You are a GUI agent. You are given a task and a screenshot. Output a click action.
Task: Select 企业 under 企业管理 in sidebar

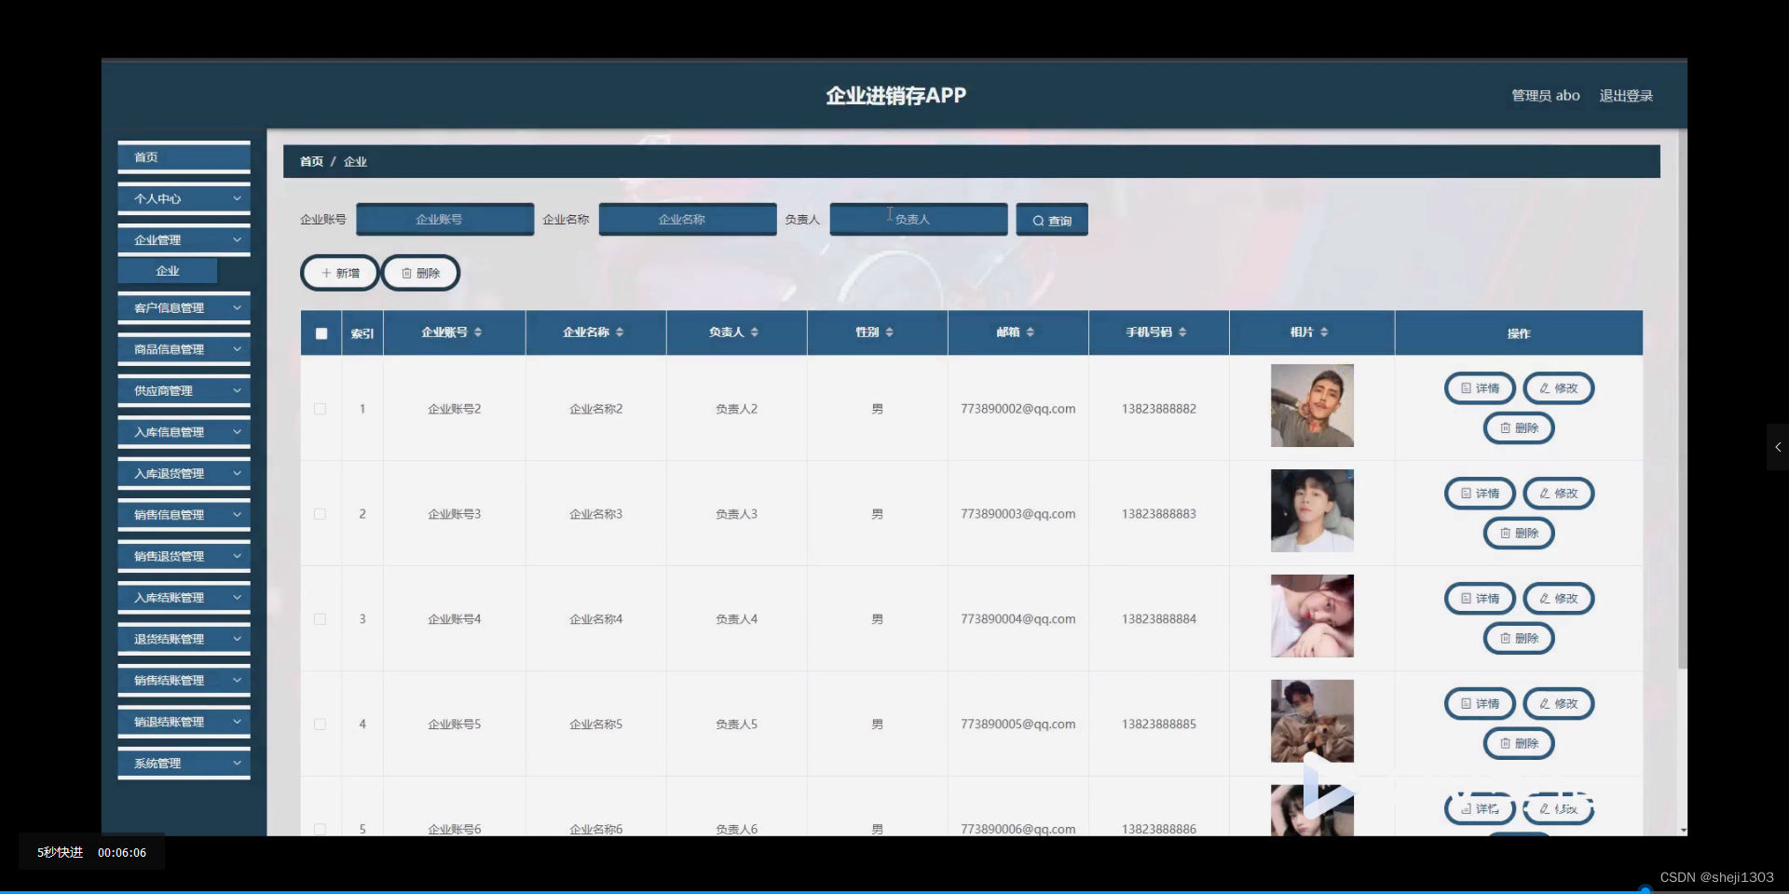pos(167,270)
